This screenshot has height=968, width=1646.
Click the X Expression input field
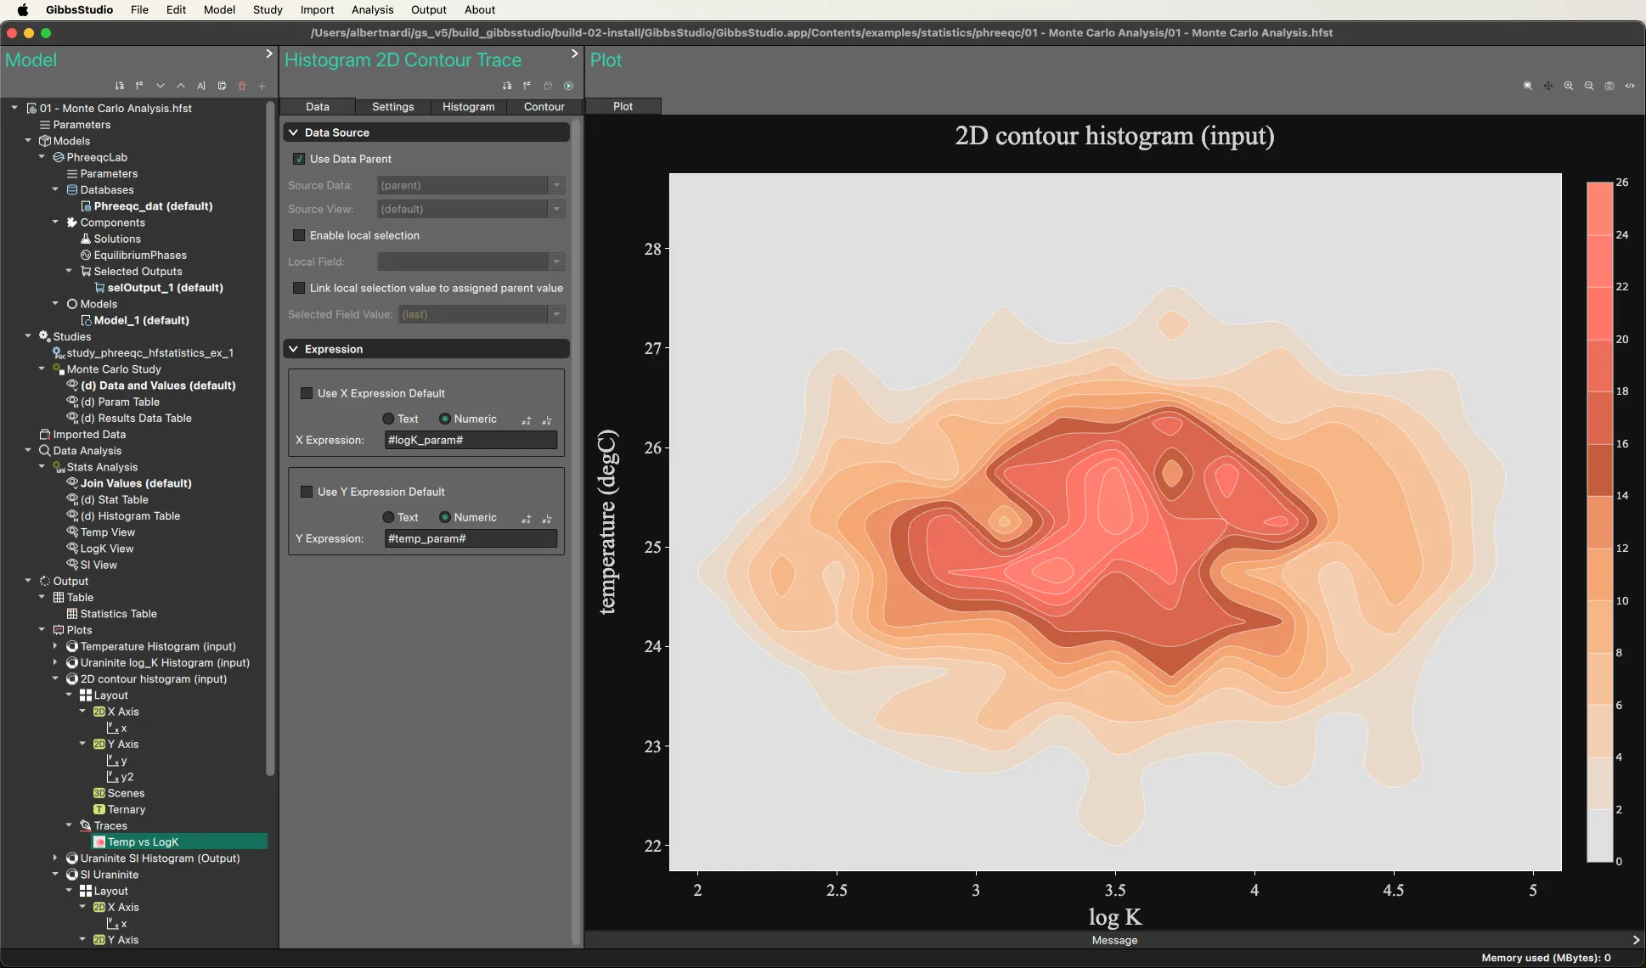click(471, 440)
